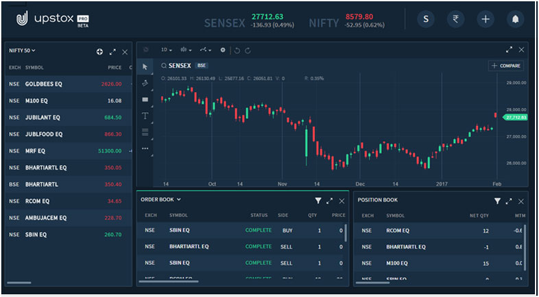The image size is (539, 297).
Task: Click the SENSEX symbol name in chart
Action: pos(180,66)
